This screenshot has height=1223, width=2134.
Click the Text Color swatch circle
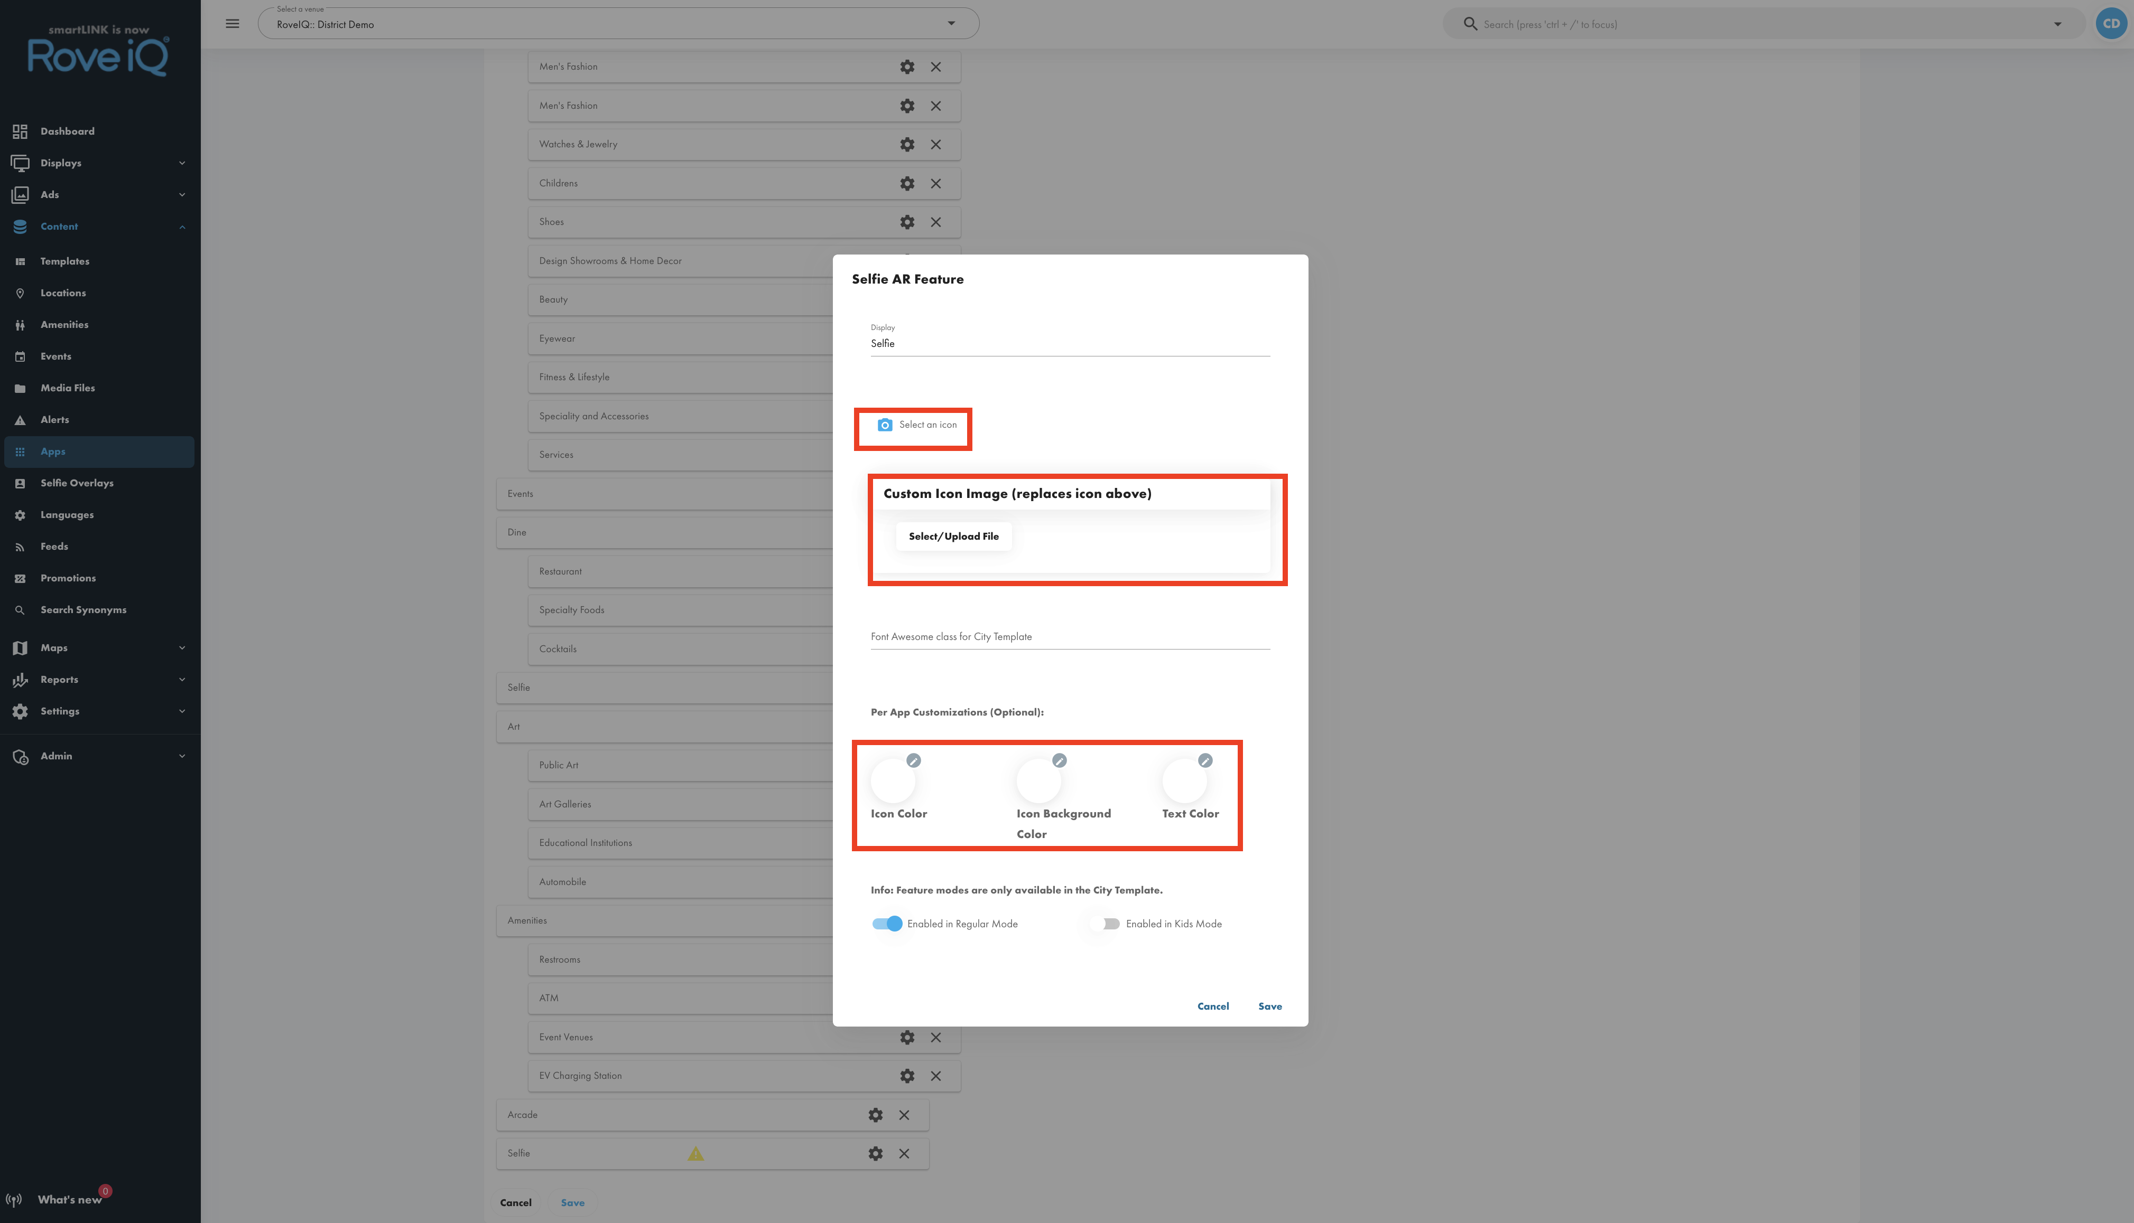[1184, 781]
